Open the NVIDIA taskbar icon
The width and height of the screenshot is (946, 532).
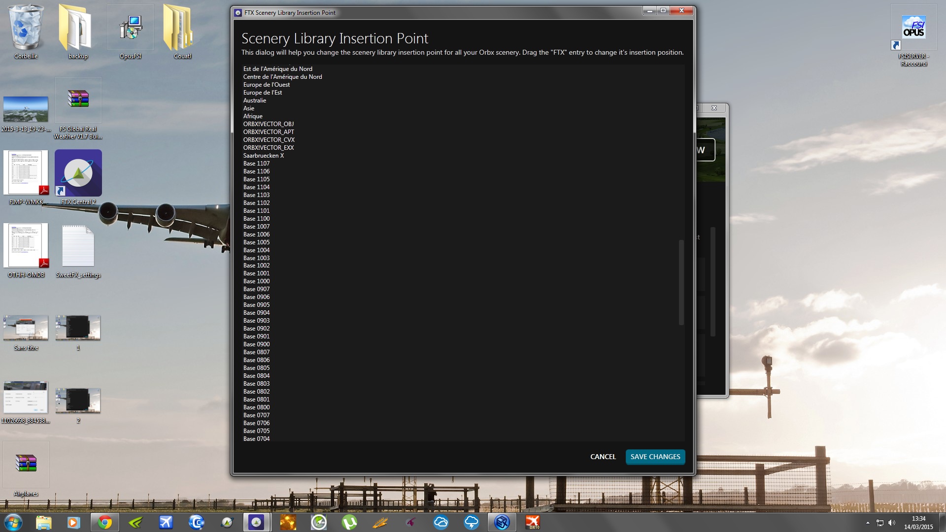tap(135, 522)
